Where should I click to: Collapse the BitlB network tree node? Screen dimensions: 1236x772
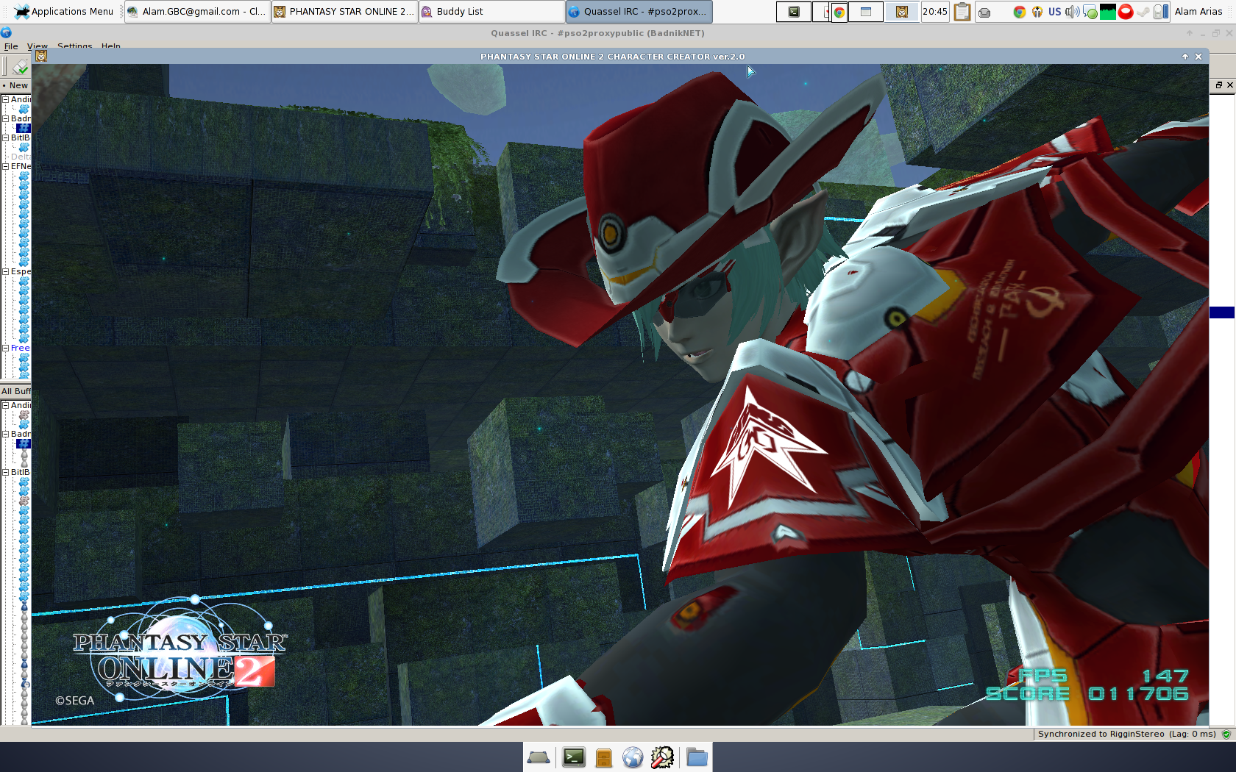coord(5,137)
